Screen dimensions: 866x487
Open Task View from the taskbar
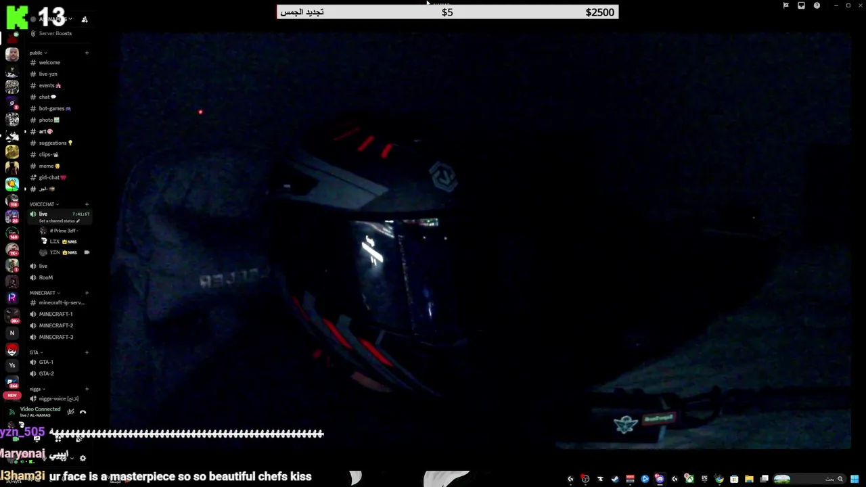(x=764, y=479)
